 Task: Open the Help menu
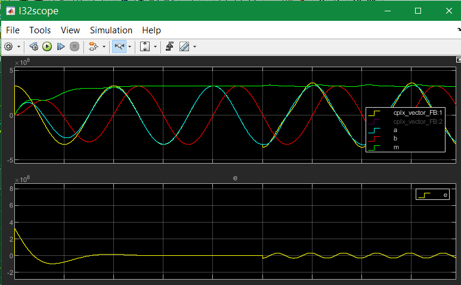[151, 30]
